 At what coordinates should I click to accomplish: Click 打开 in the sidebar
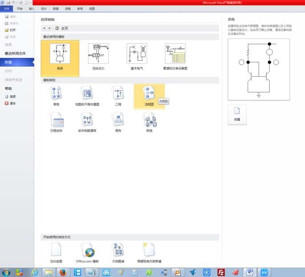tap(11, 30)
